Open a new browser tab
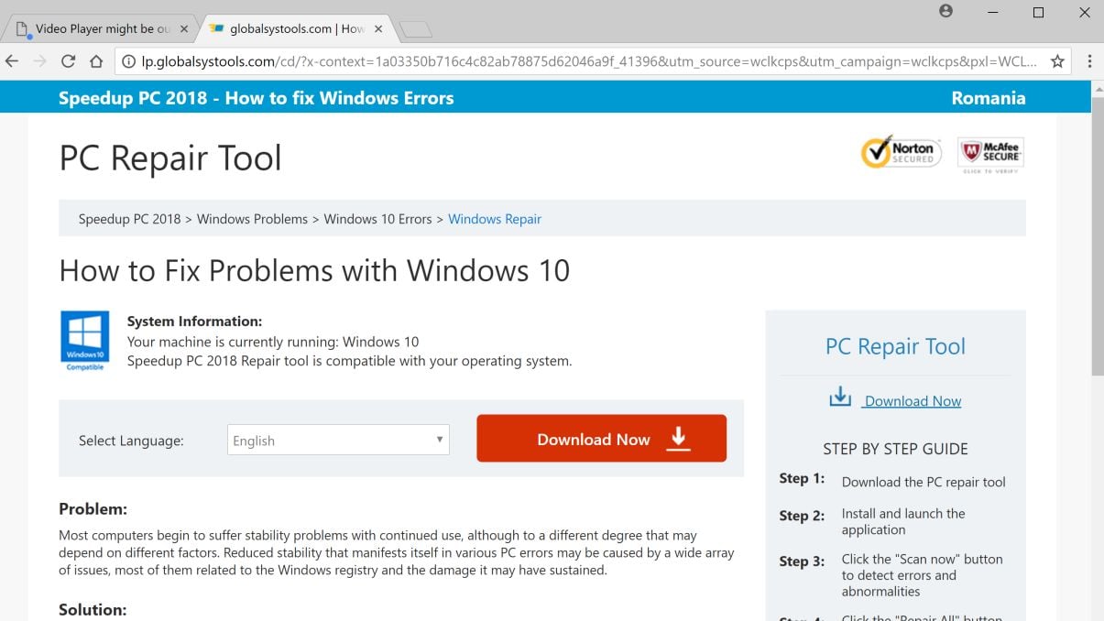The image size is (1104, 621). click(x=416, y=29)
